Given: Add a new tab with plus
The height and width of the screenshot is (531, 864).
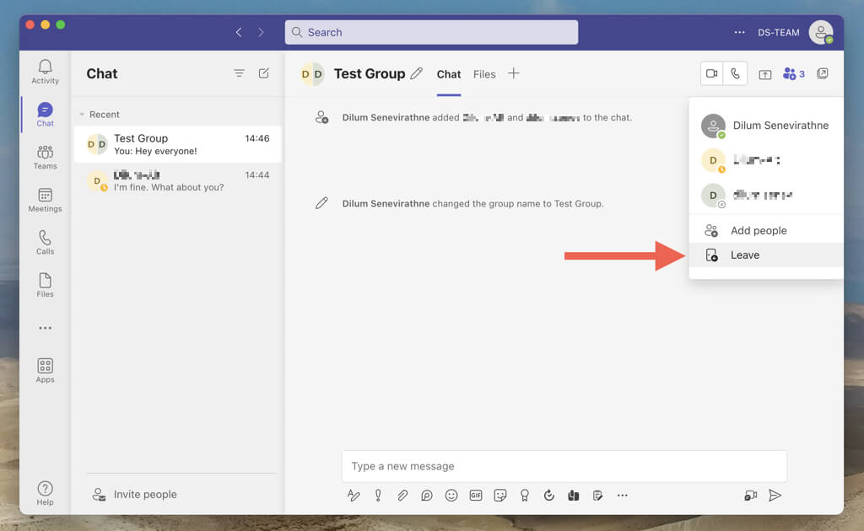Looking at the screenshot, I should pos(514,73).
